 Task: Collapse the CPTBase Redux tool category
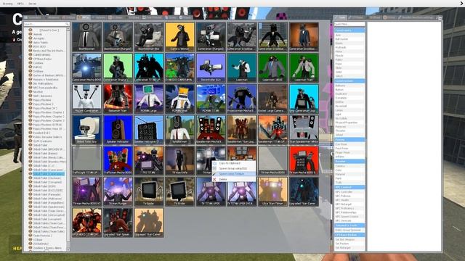click(349, 235)
